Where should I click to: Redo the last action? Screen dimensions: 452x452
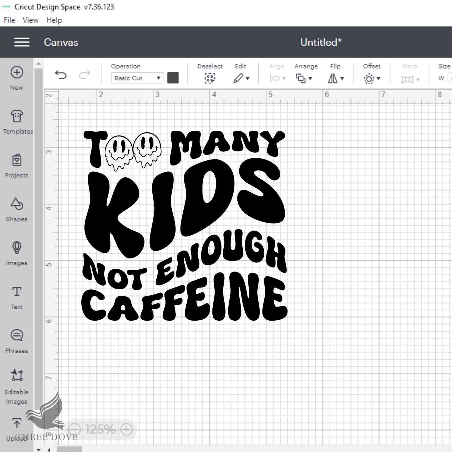pos(84,75)
